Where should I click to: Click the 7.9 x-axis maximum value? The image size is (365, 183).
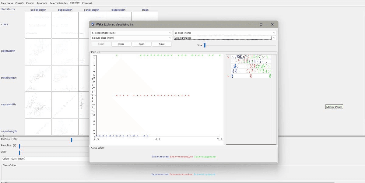[x=220, y=139]
